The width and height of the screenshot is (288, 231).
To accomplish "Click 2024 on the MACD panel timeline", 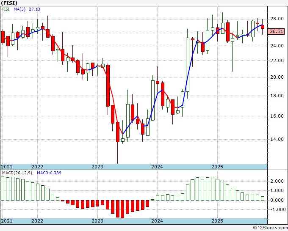I will pos(157,221).
